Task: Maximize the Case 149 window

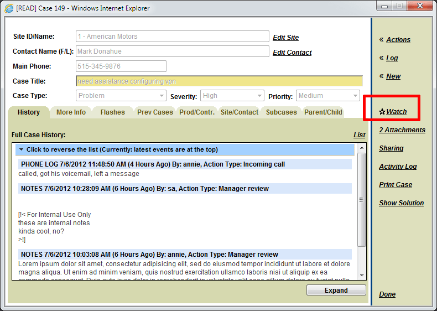Action: [399, 6]
